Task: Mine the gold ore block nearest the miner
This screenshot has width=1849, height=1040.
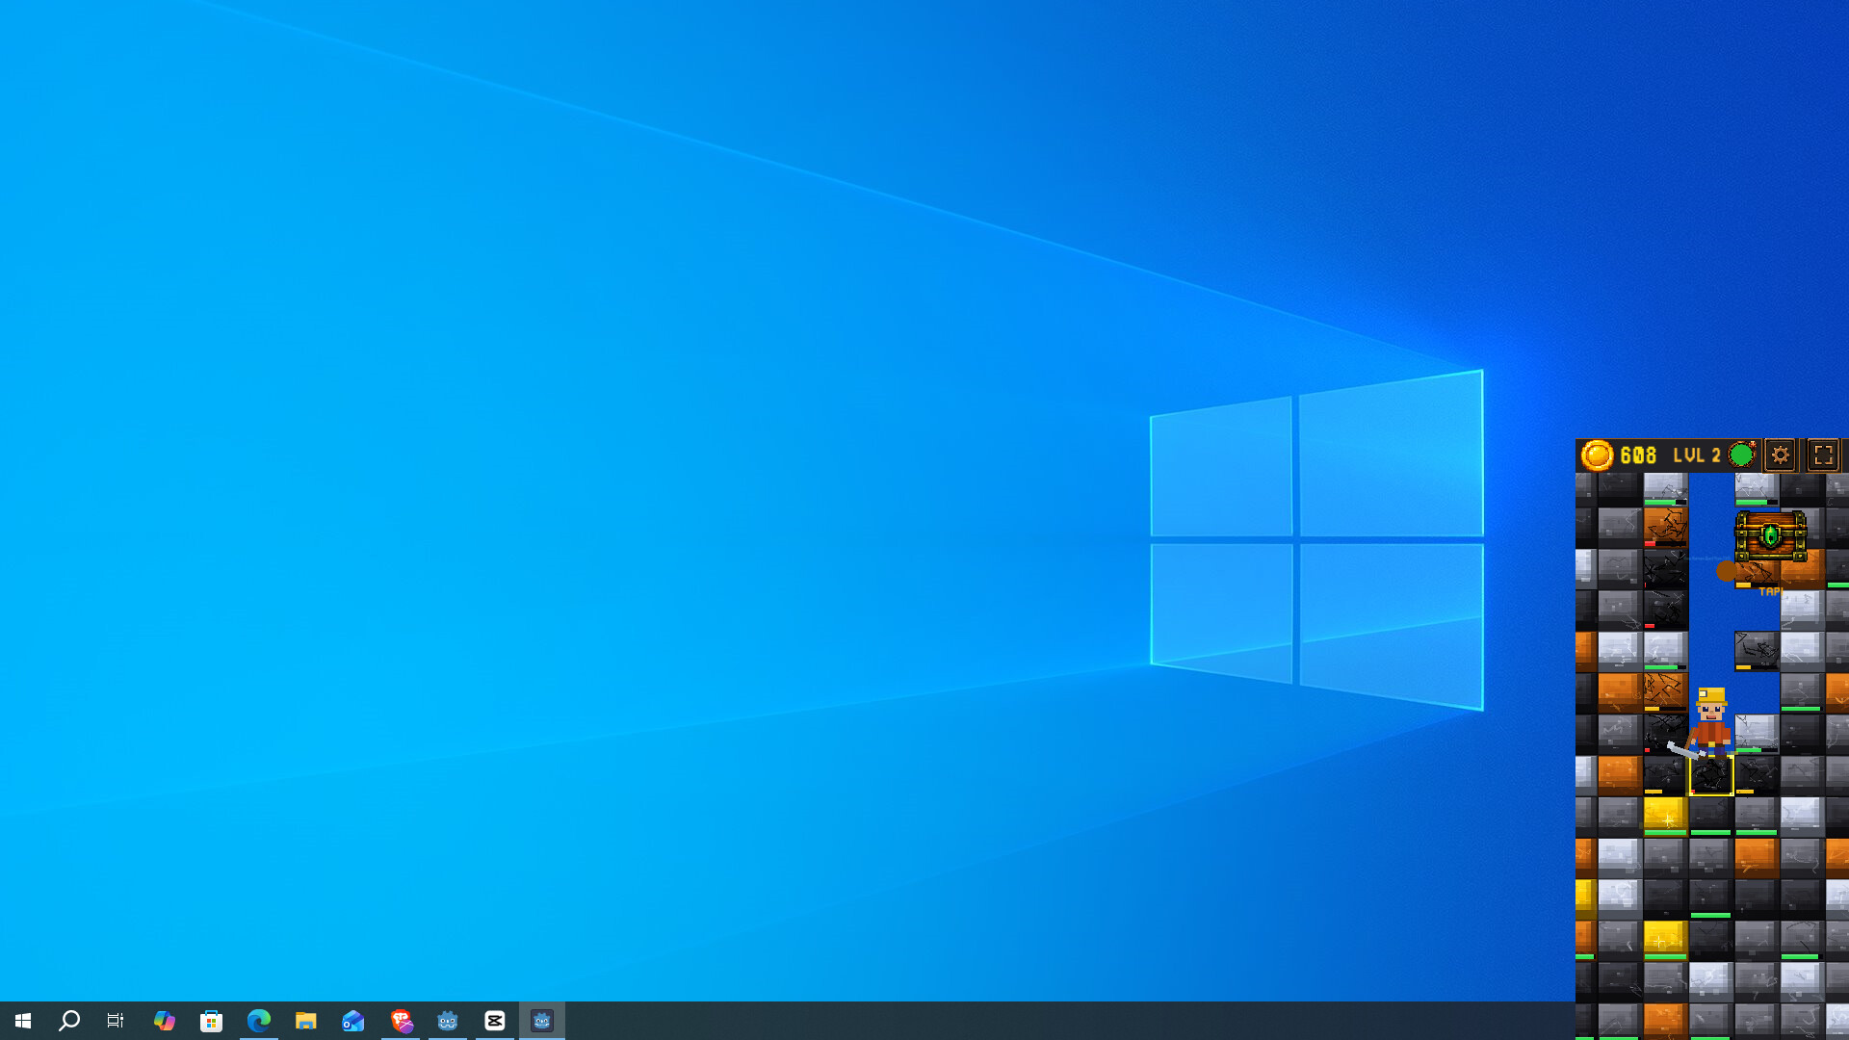Action: [x=1665, y=816]
